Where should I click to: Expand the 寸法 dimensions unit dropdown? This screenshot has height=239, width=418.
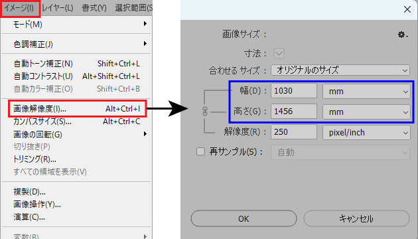[279, 53]
